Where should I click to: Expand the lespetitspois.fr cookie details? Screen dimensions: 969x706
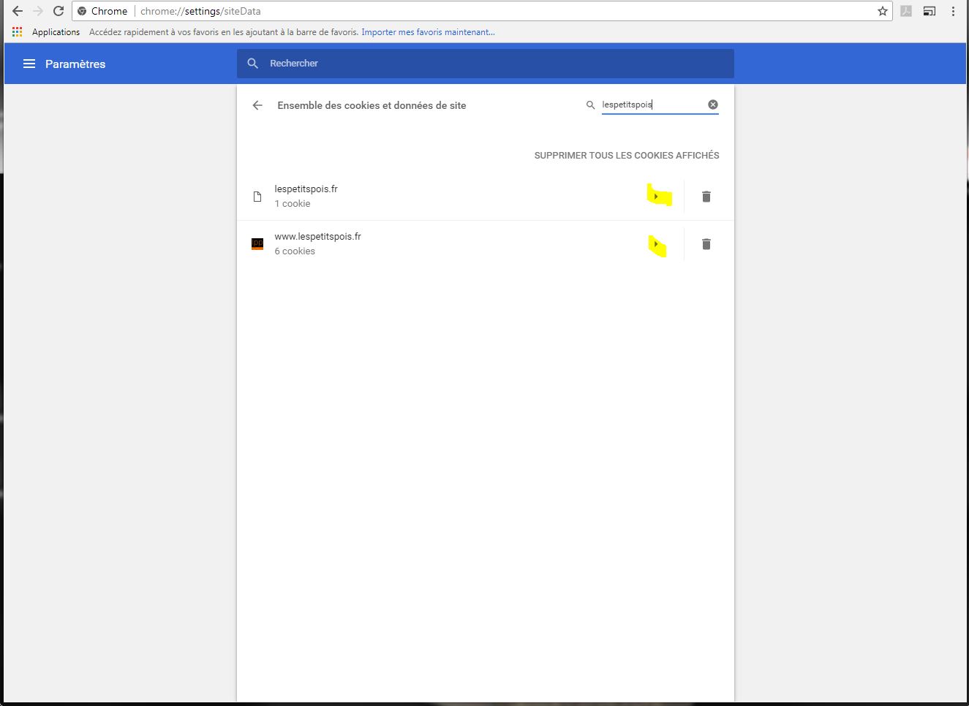656,197
